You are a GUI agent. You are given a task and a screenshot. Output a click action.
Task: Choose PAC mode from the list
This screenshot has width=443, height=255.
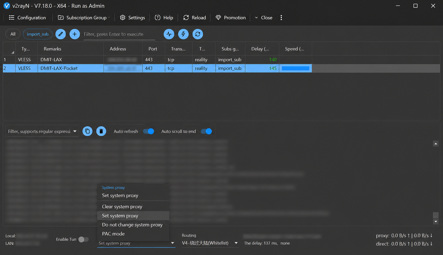[x=133, y=234]
